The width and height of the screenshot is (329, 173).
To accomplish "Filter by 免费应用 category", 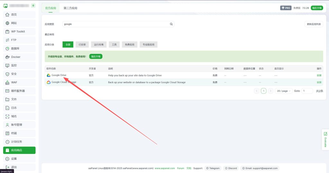I will 129,45.
